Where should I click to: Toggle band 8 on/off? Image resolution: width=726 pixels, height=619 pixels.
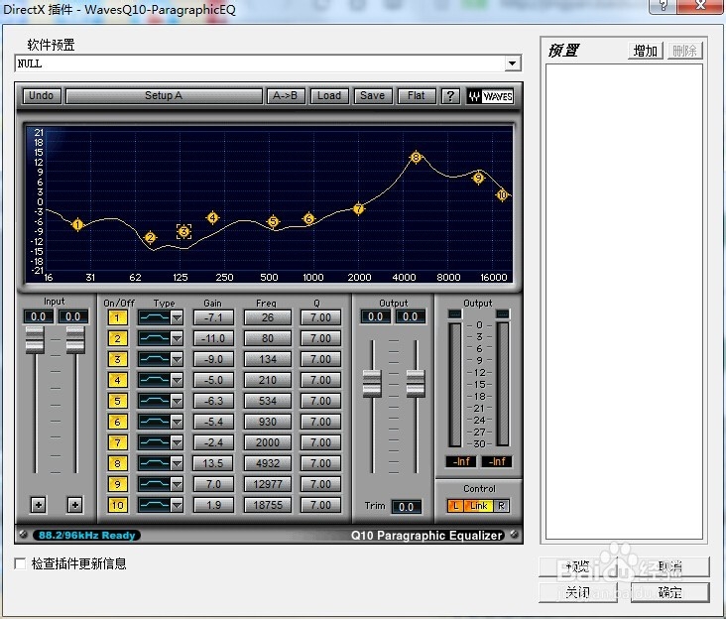tap(117, 463)
